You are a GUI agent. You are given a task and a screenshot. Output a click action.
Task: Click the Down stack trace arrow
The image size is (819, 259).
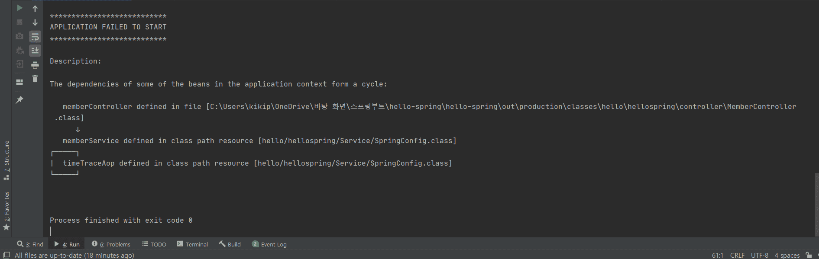pos(35,22)
